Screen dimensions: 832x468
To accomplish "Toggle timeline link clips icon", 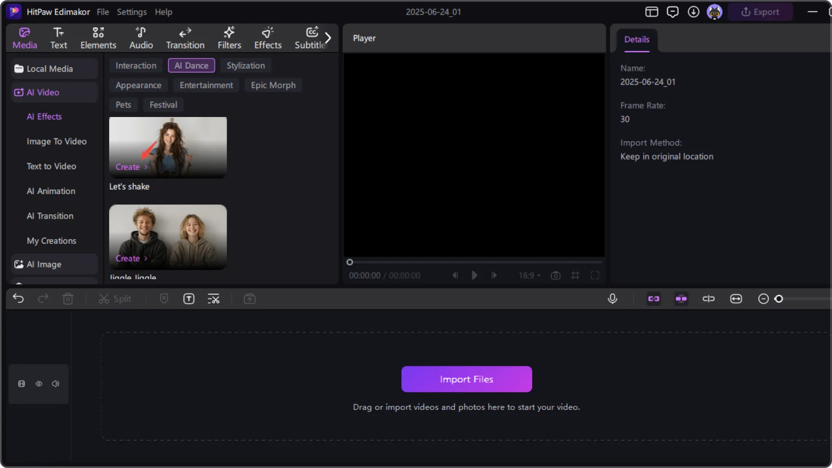I will [654, 299].
